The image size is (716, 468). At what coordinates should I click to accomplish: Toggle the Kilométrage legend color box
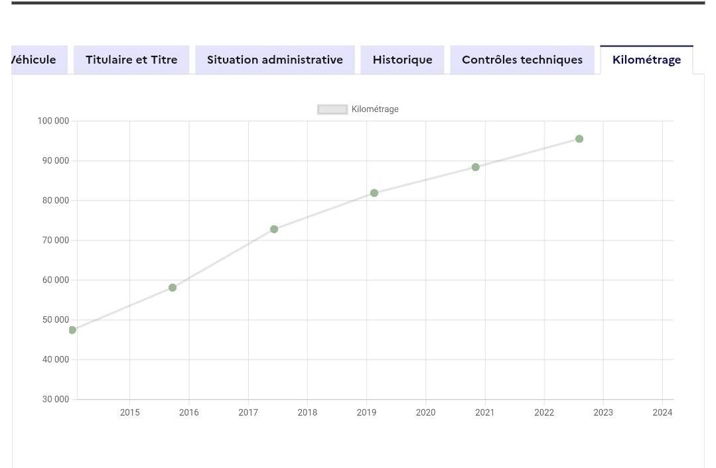click(332, 109)
